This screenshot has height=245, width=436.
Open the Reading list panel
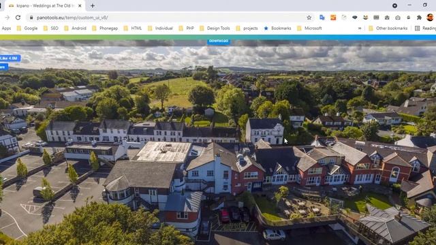tap(425, 28)
